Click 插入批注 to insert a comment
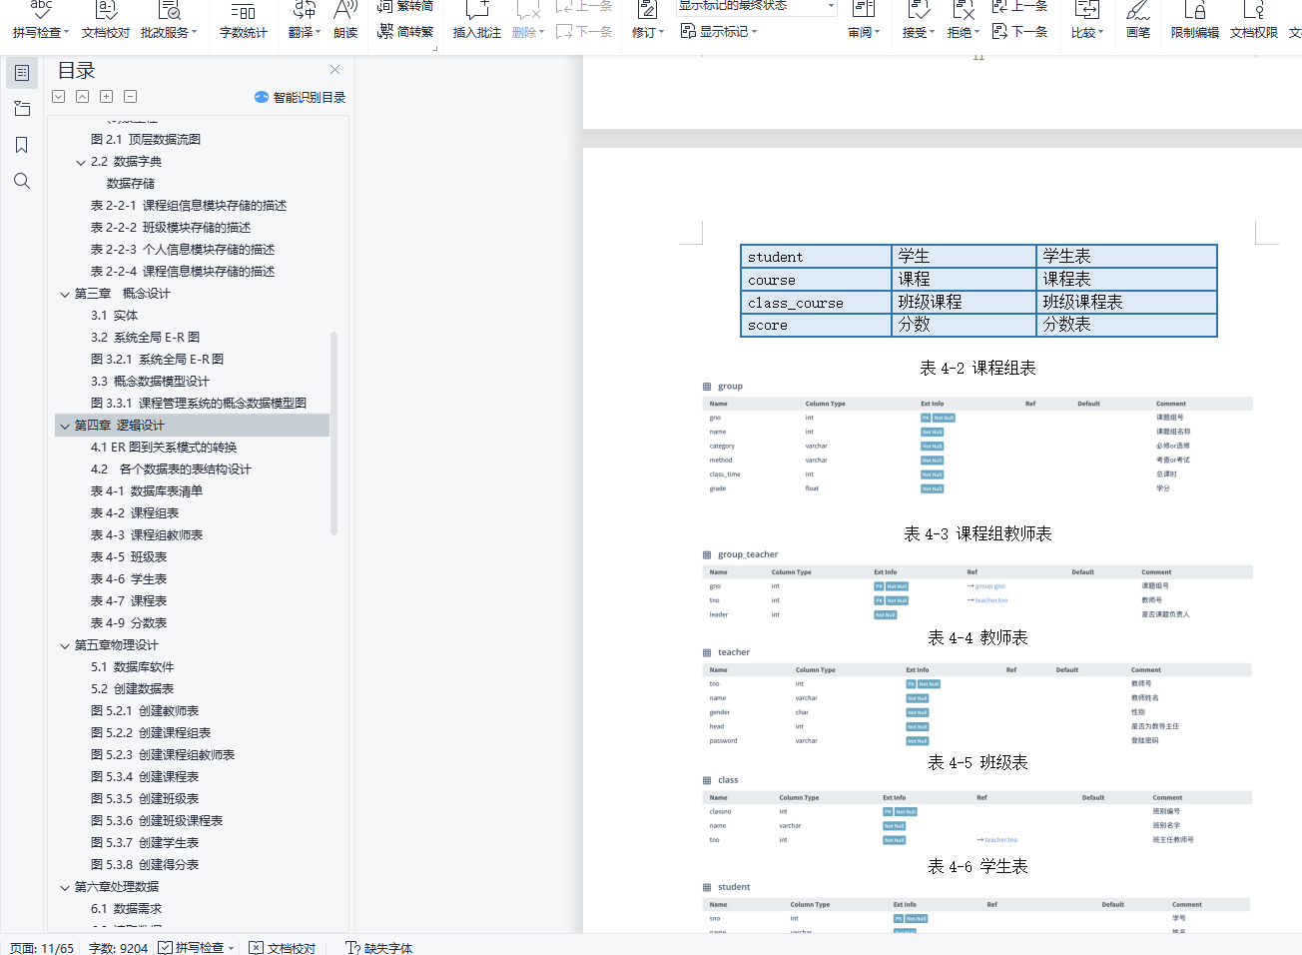This screenshot has width=1302, height=955. point(477,20)
